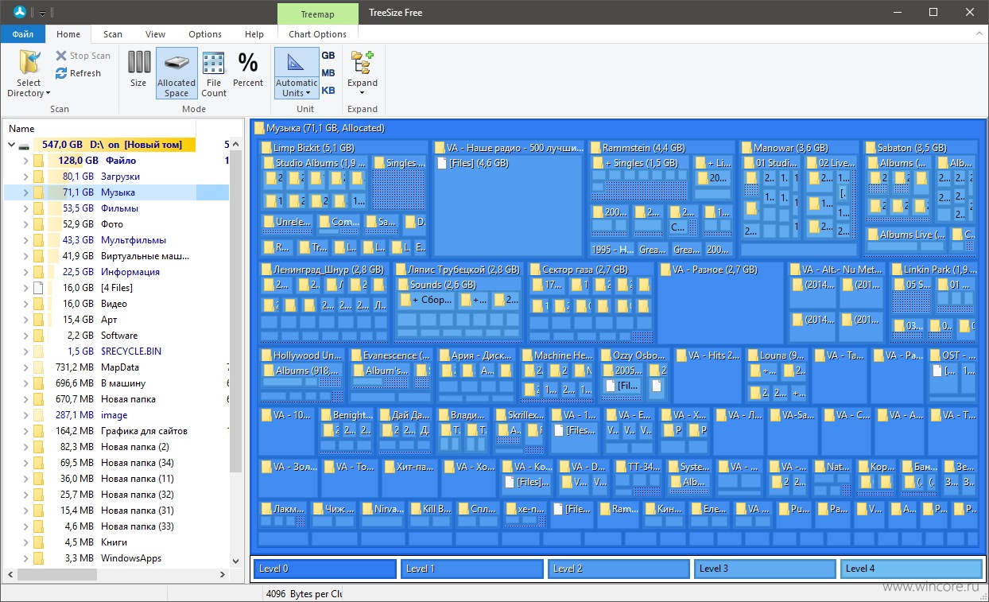The image size is (989, 602).
Task: Expand the Загрузки folder node
Action: click(x=25, y=177)
